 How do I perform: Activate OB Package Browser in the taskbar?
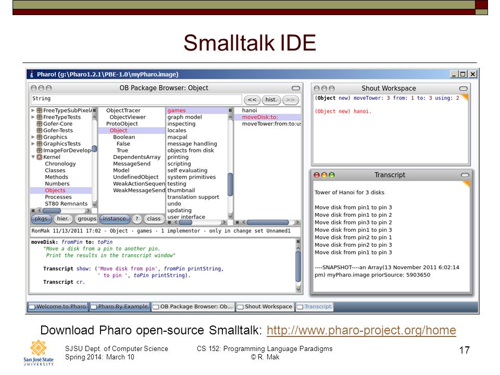coord(193,307)
